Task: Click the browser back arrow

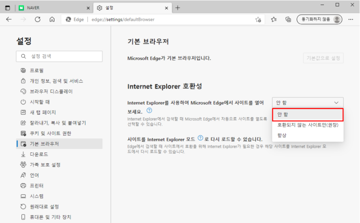Action: pyautogui.click(x=9, y=19)
